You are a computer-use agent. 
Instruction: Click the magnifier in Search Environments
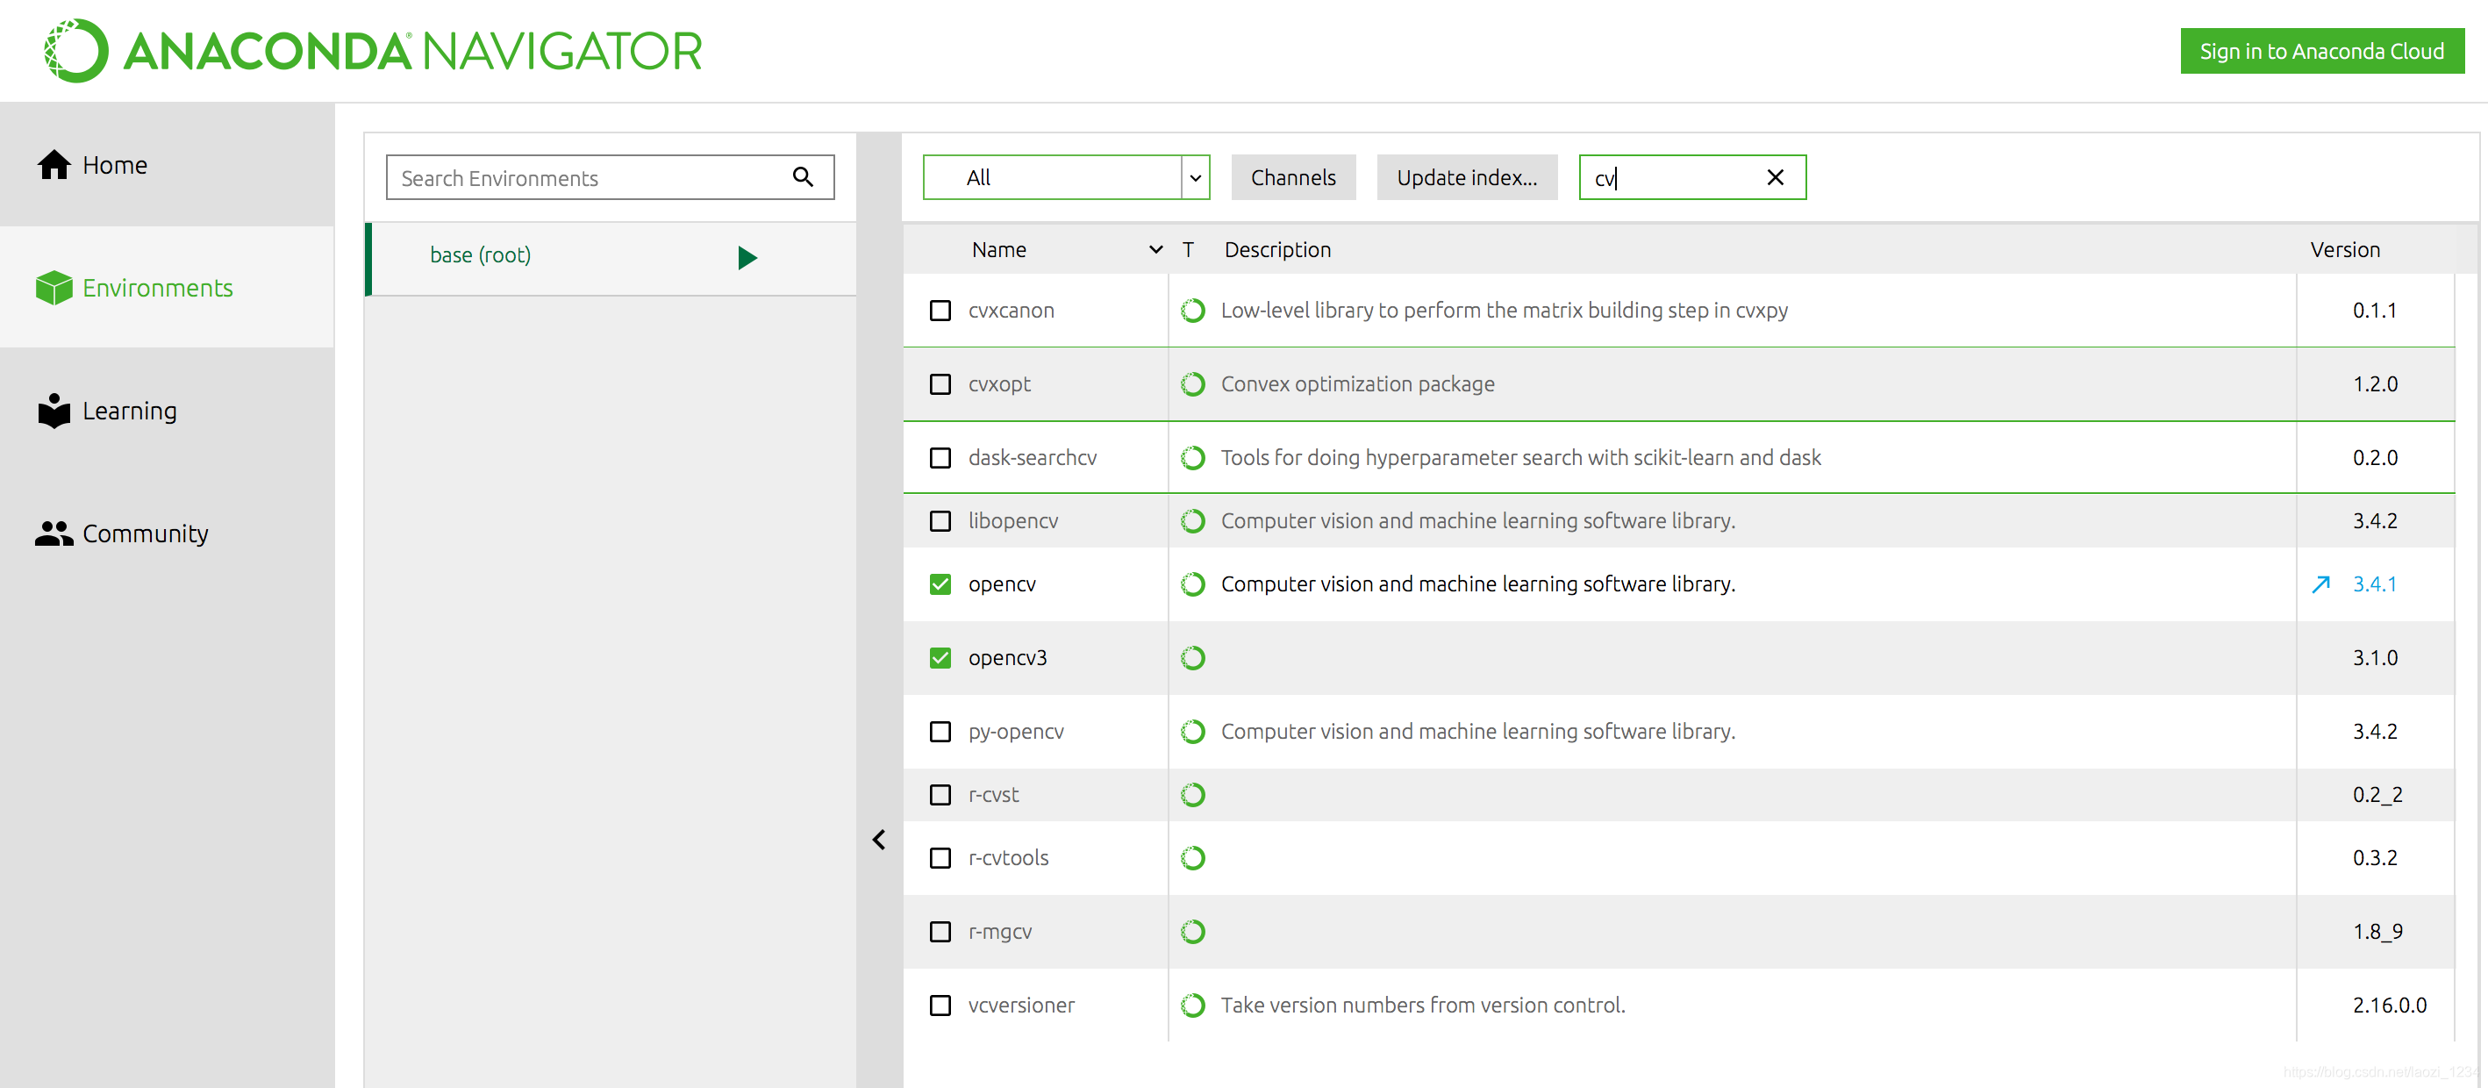click(803, 177)
